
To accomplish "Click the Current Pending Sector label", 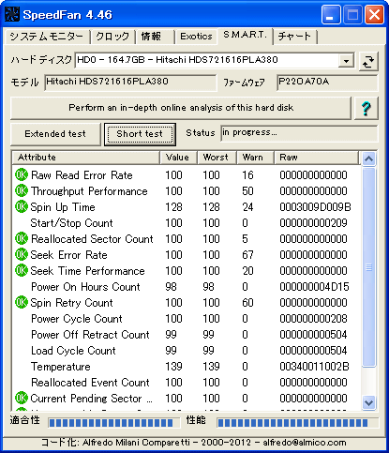I will [91, 399].
